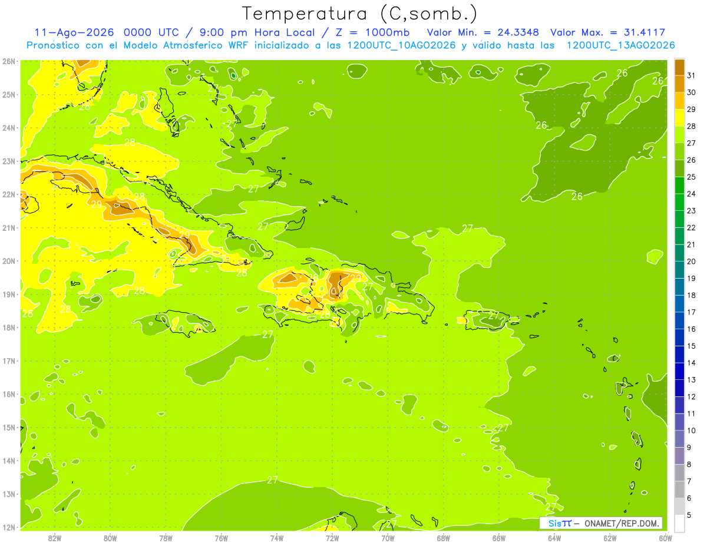Click the legend swatch between 20 and 21
This screenshot has height=546, width=707.
coord(679,253)
